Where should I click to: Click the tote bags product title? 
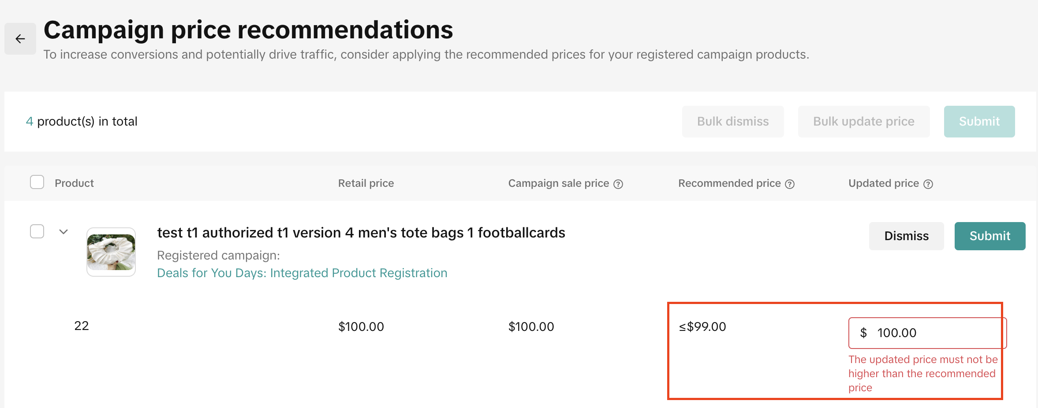click(361, 233)
